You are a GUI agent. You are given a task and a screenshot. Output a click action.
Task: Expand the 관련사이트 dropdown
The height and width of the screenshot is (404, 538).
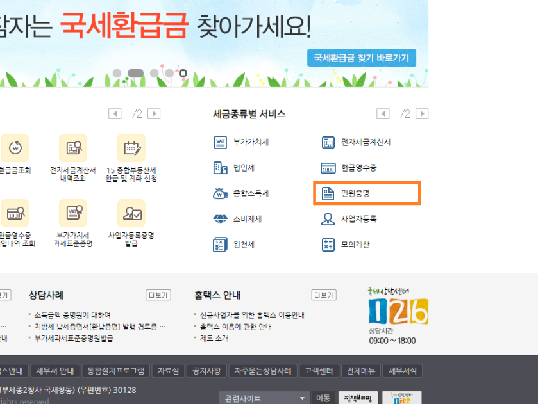[x=265, y=398]
